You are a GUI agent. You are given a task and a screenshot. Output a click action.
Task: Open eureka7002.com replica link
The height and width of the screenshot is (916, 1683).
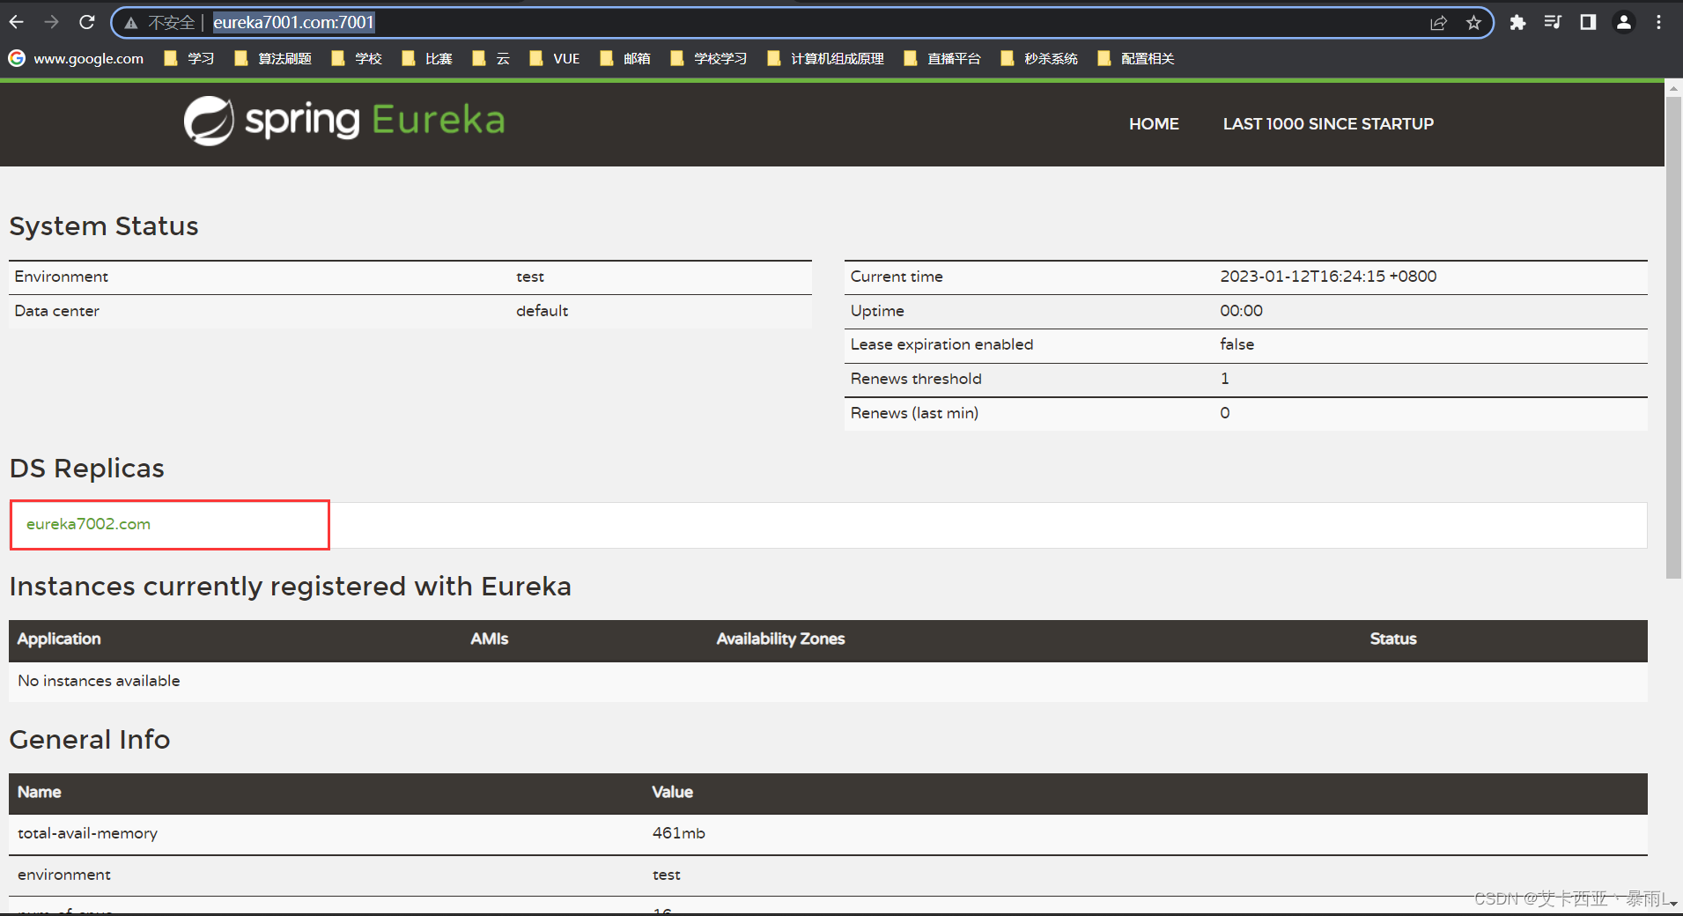(x=88, y=524)
